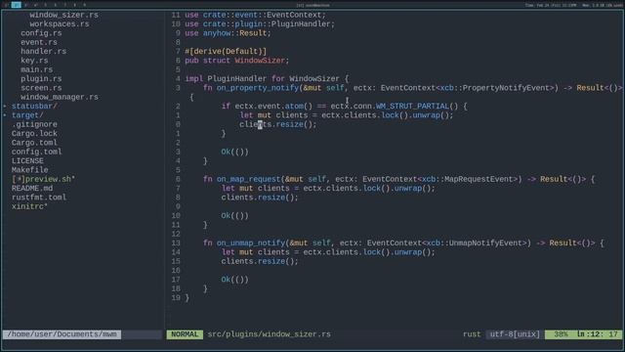Expand the statusbar/ folder arrow
The height and width of the screenshot is (352, 625).
(x=5, y=107)
